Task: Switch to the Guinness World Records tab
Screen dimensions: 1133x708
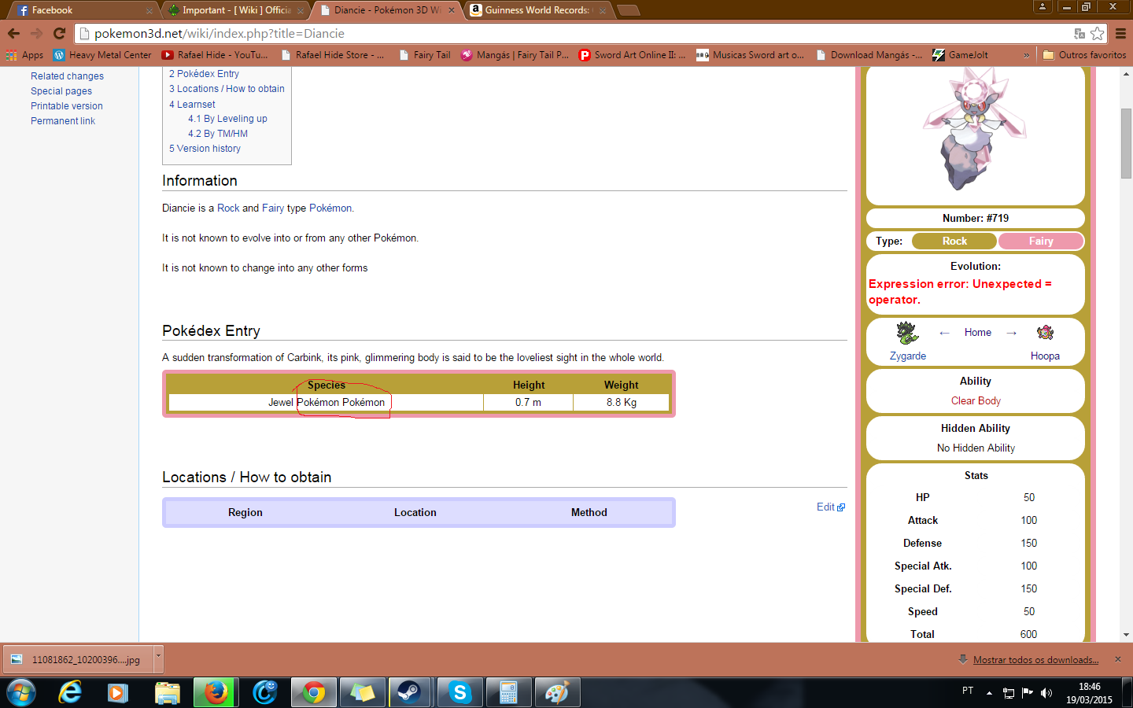Action: 537,10
